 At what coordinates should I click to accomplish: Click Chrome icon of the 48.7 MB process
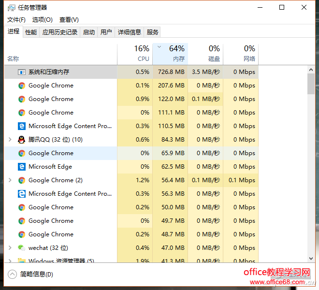pos(22,234)
